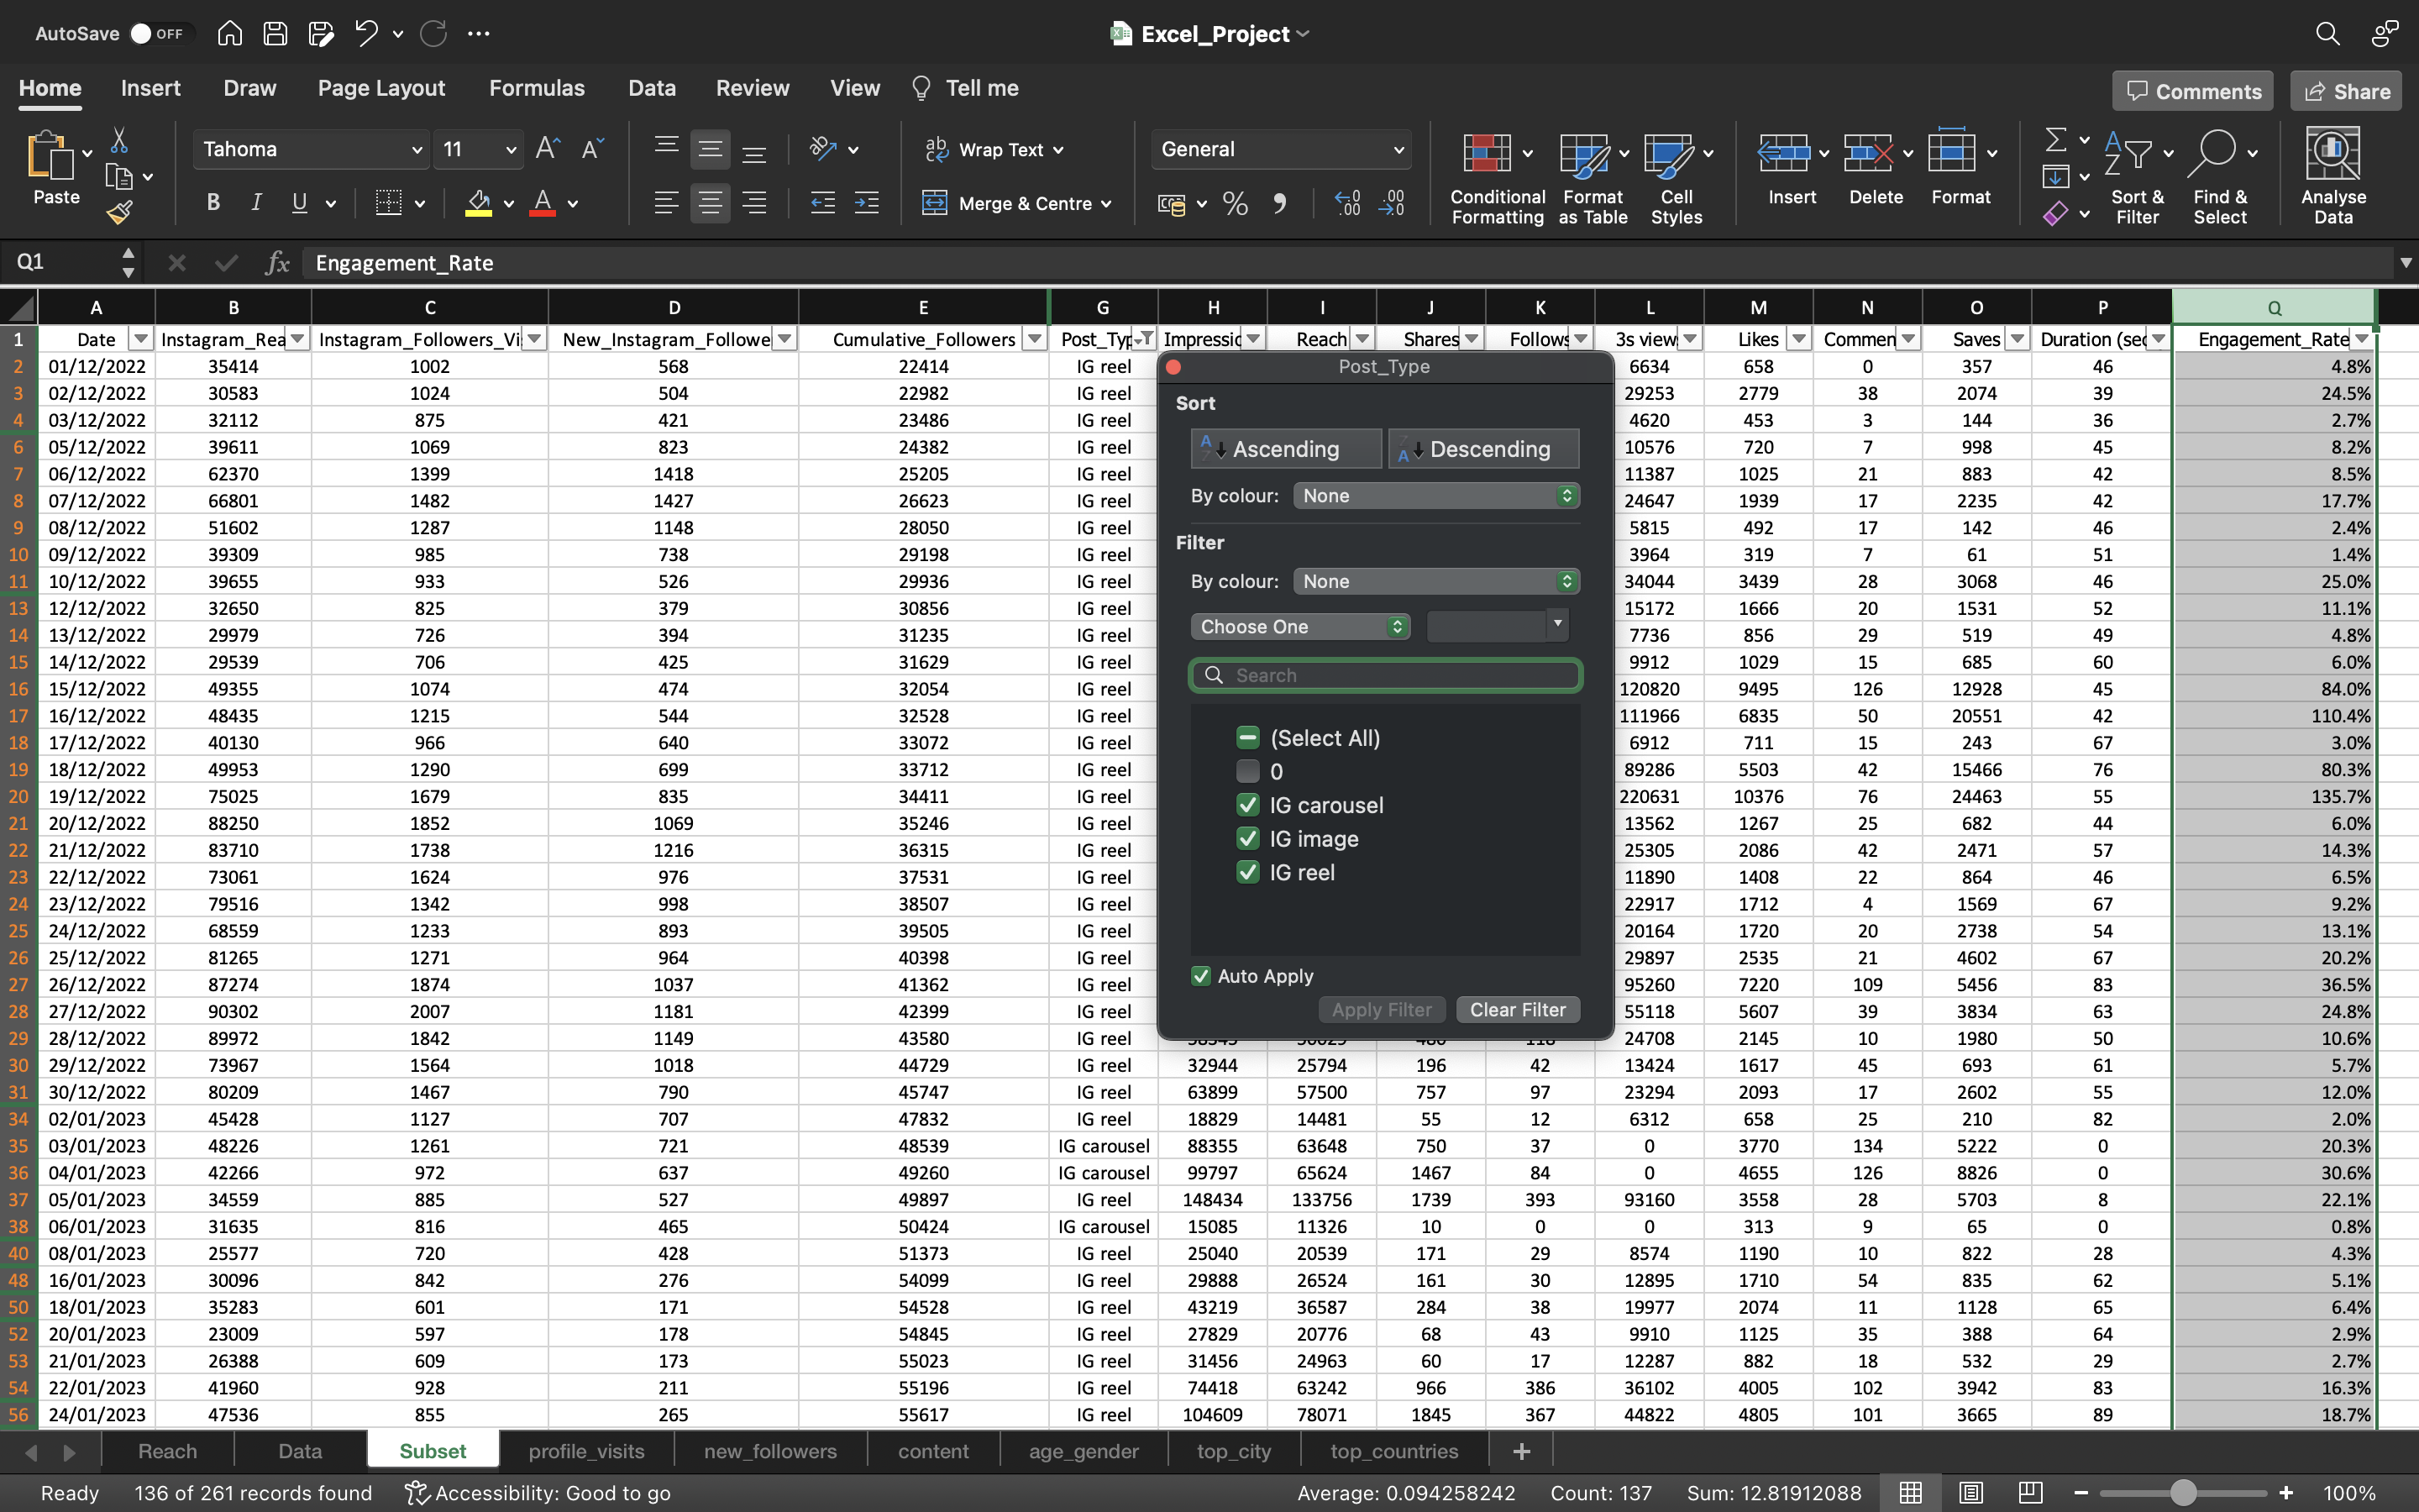
Task: Open the Date column filter arrow
Action: point(141,339)
